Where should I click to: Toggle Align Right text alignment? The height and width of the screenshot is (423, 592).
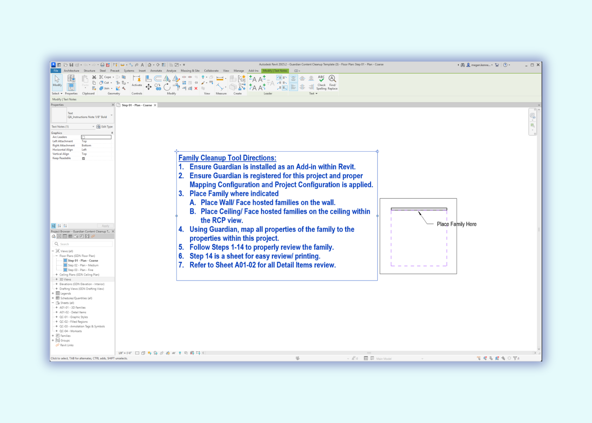[x=311, y=87]
